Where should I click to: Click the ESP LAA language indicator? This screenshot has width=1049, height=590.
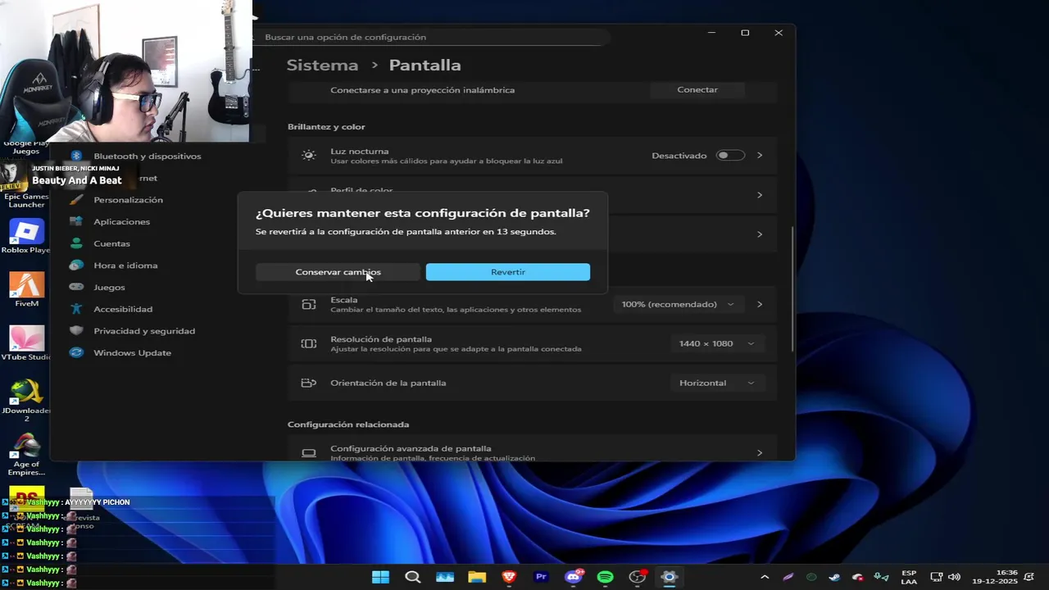point(909,577)
